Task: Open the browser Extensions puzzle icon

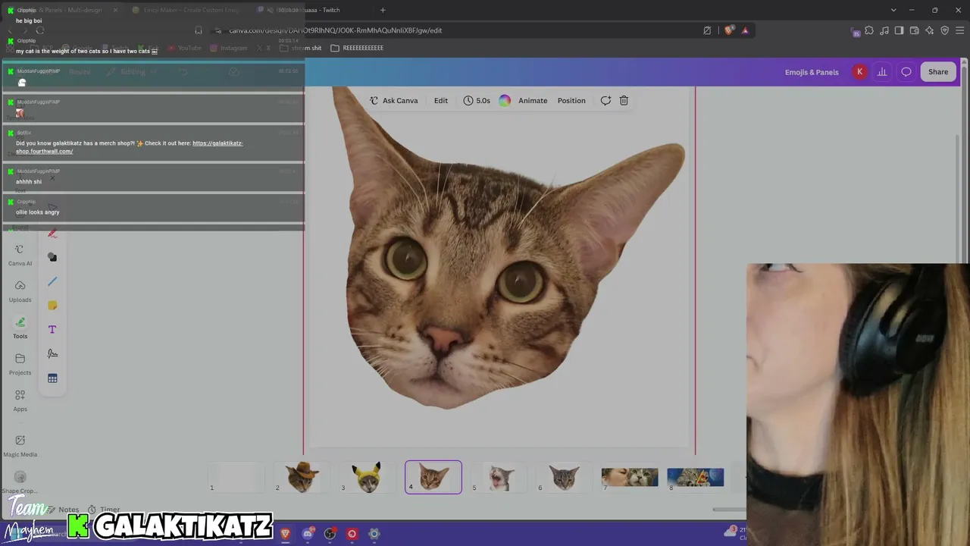Action: point(869,30)
